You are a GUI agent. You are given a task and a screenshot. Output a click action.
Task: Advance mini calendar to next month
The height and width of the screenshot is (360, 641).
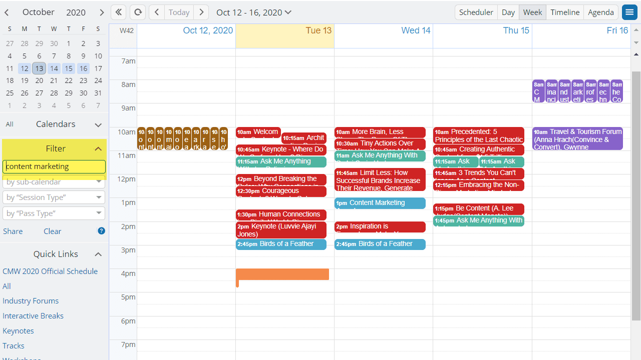coord(102,12)
